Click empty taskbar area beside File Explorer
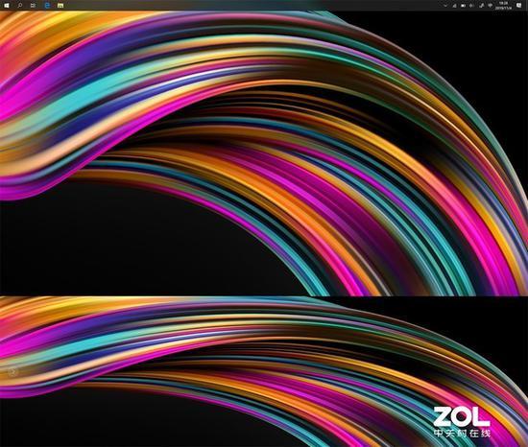The width and height of the screenshot is (528, 447). (x=236, y=5)
